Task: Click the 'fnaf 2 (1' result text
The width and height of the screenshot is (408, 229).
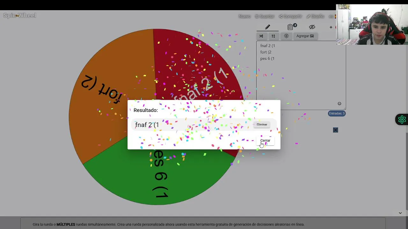Action: 147,125
